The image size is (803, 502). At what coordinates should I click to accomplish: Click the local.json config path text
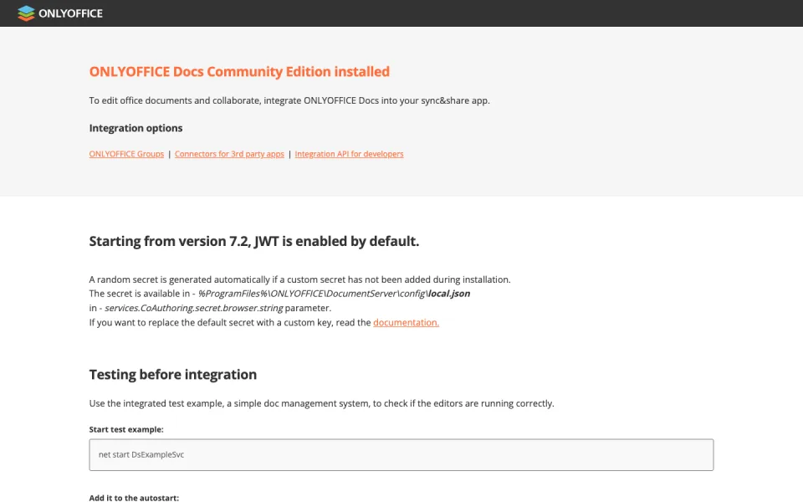[x=334, y=294]
